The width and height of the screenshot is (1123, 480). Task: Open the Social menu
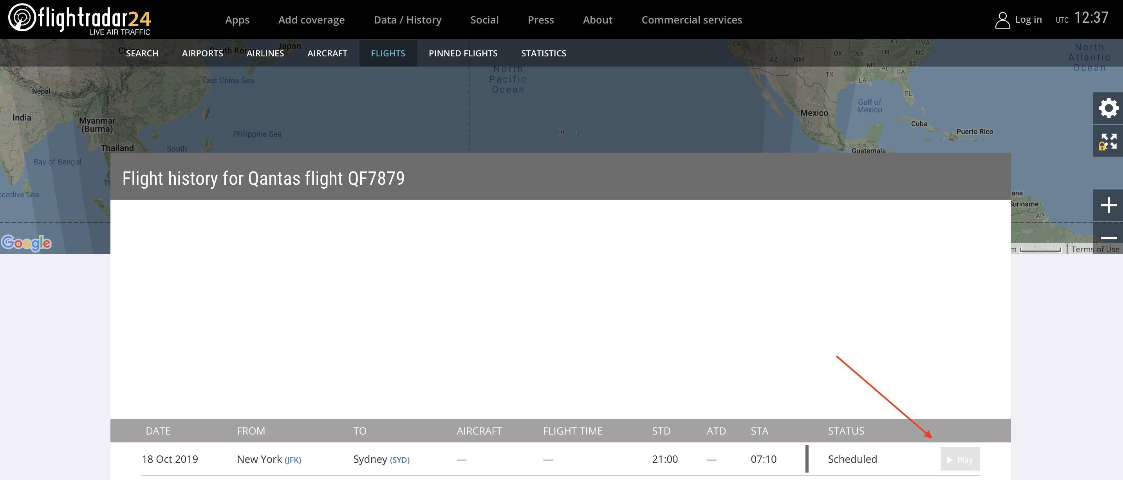tap(484, 20)
